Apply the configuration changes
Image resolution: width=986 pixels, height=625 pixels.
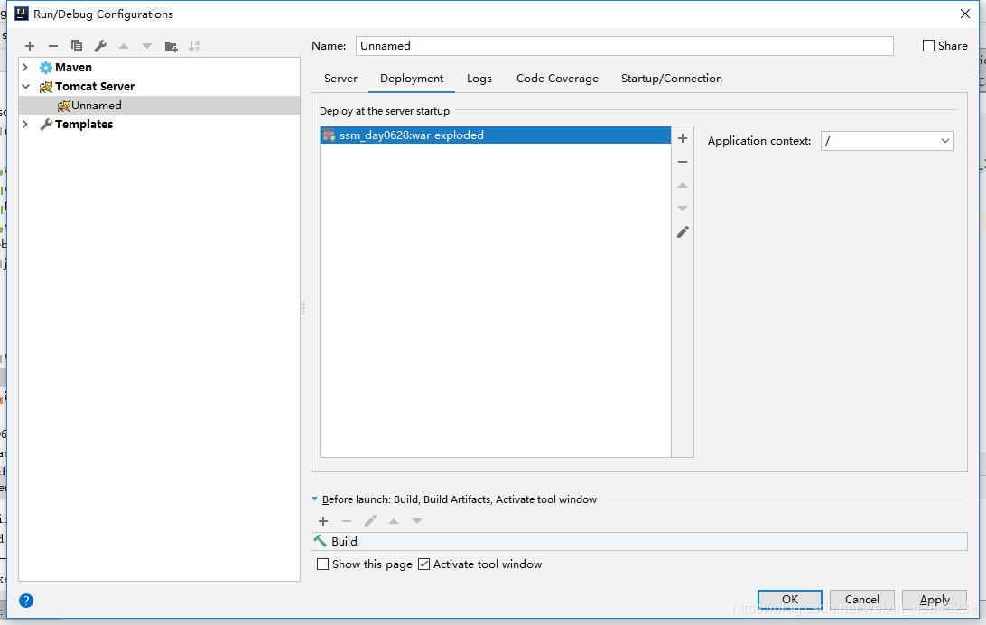click(935, 599)
